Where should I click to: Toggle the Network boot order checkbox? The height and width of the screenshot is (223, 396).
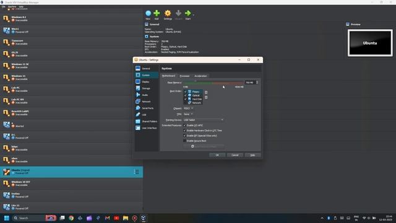click(186, 103)
